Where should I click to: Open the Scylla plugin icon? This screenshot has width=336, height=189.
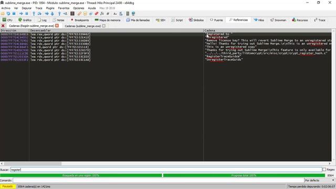click(72, 14)
